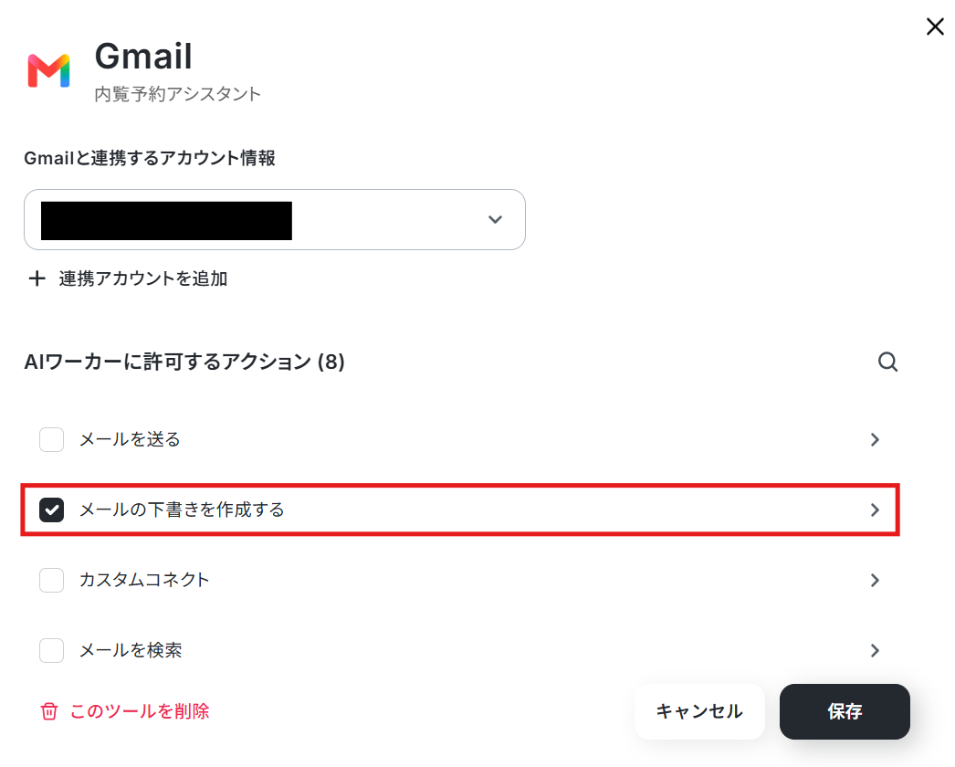Select the メールを検索 action row label

131,651
